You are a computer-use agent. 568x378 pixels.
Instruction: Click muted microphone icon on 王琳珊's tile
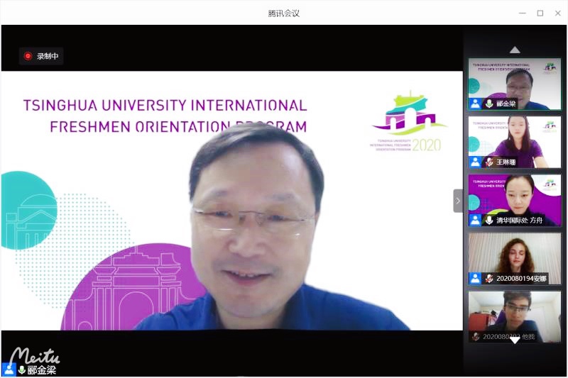pos(488,162)
